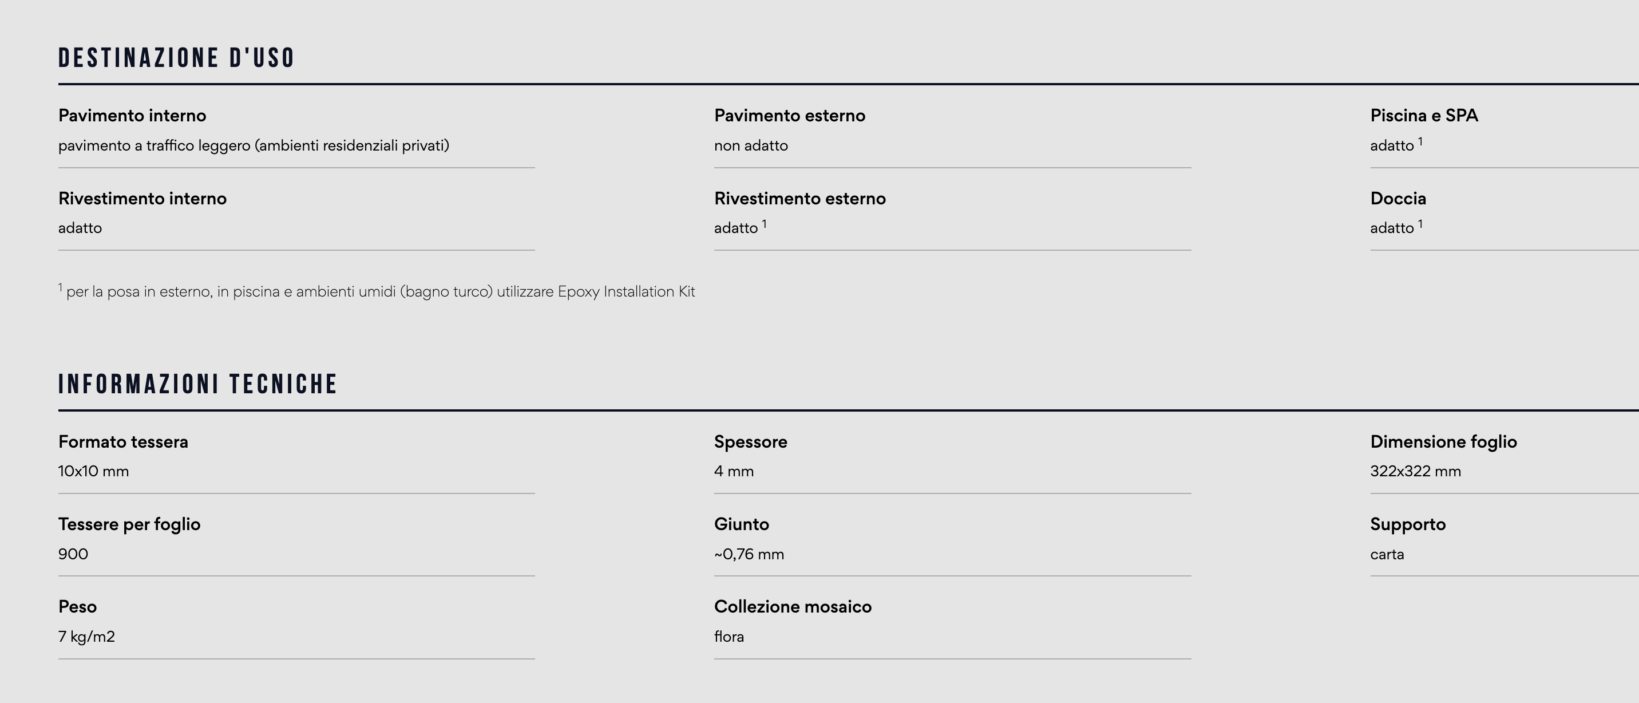Screen dimensions: 1639x703
Task: Select the Supporto carta value
Action: click(1387, 554)
